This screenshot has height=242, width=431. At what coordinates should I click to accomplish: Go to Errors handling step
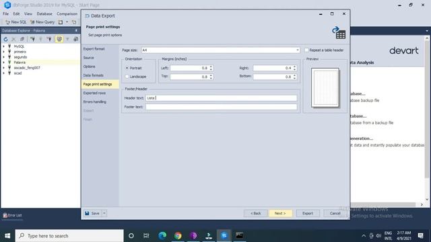pyautogui.click(x=95, y=102)
